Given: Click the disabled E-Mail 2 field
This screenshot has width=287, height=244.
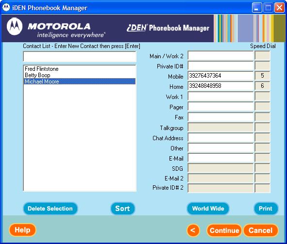Looking at the screenshot, I should tap(220, 178).
